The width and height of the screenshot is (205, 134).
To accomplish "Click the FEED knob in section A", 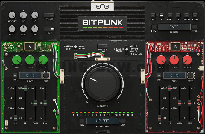I will pos(46,75).
